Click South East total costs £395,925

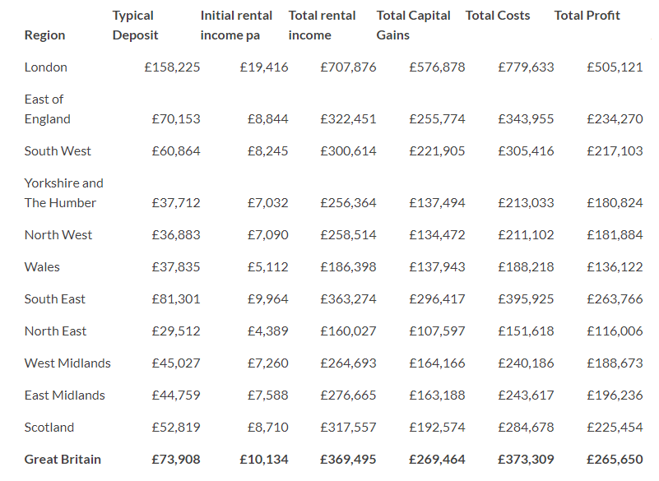526,299
